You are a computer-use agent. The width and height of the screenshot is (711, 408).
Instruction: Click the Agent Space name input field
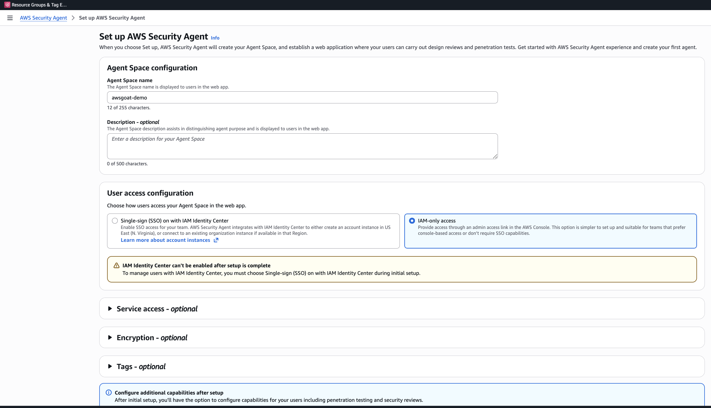[x=302, y=97]
